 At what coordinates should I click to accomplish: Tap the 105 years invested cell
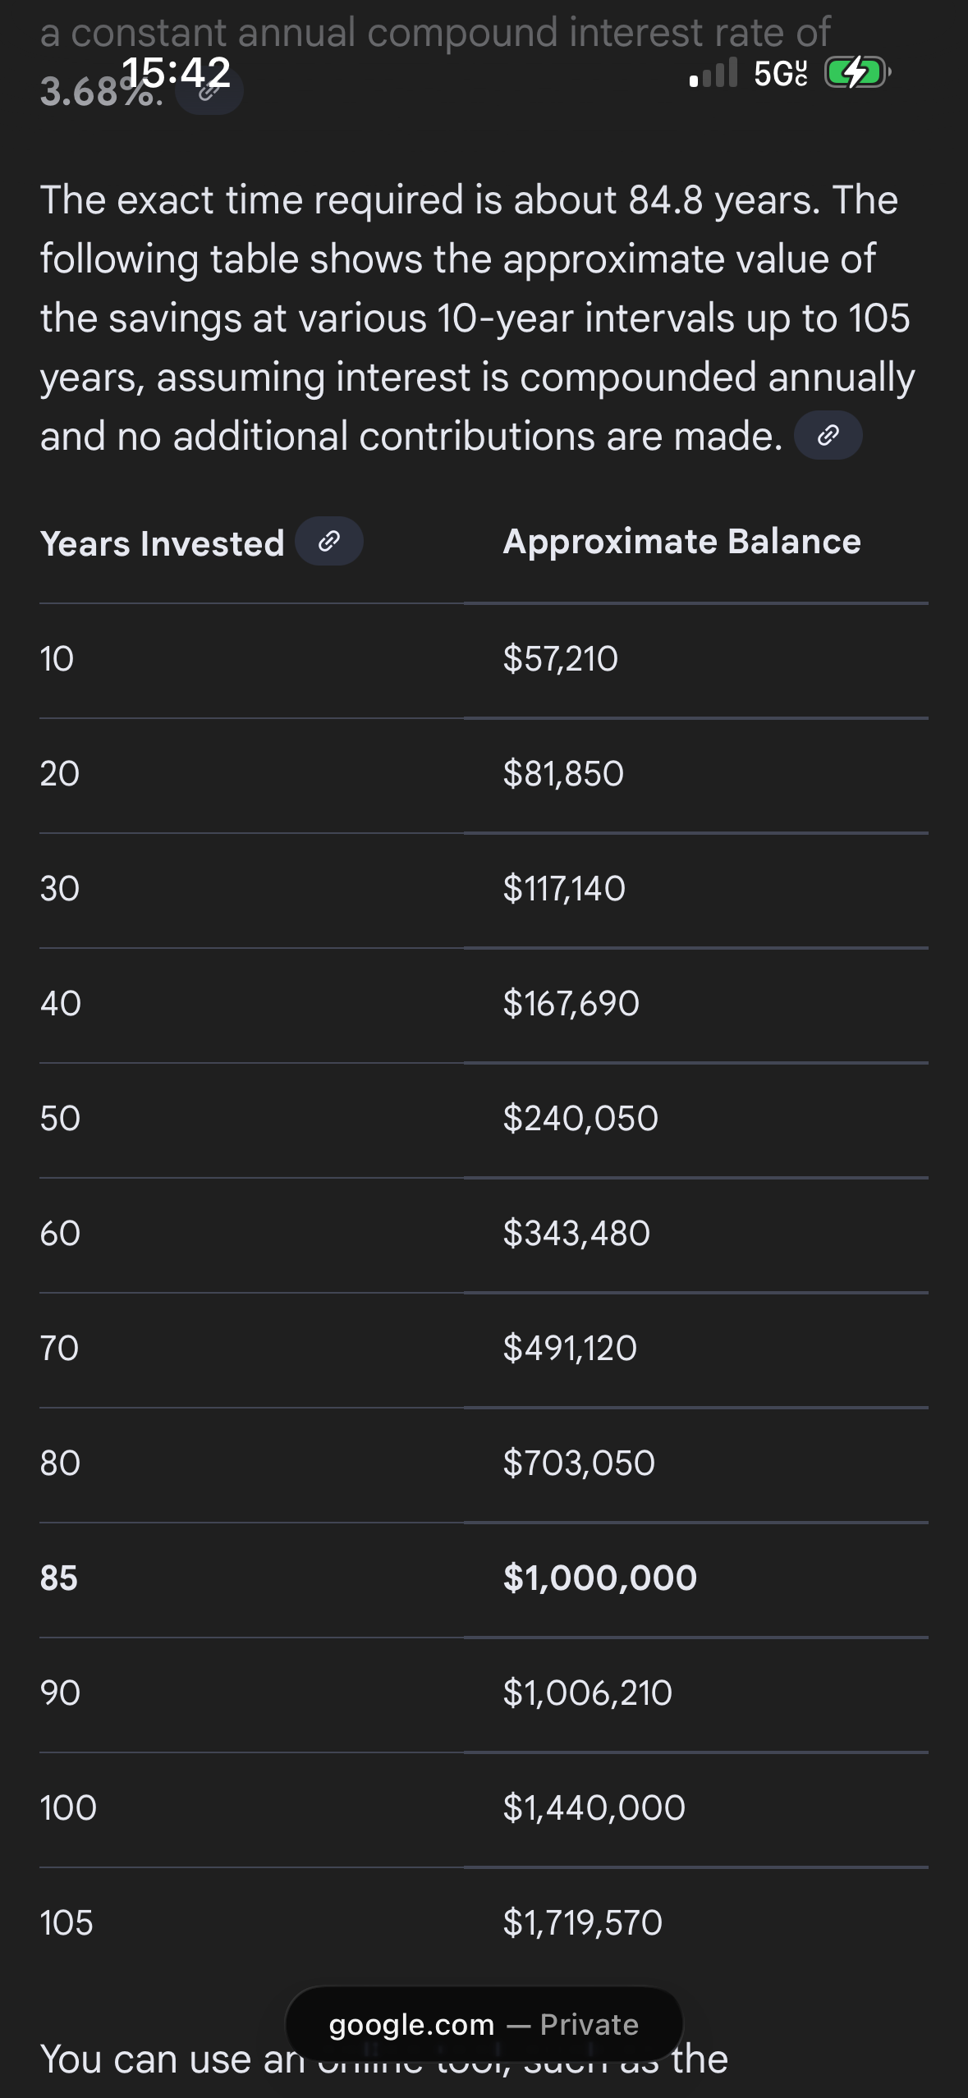pyautogui.click(x=67, y=1922)
